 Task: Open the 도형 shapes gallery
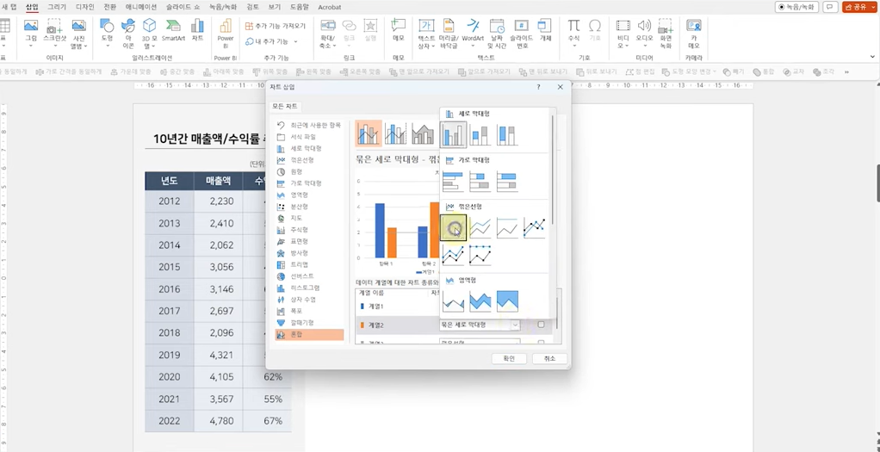click(107, 33)
